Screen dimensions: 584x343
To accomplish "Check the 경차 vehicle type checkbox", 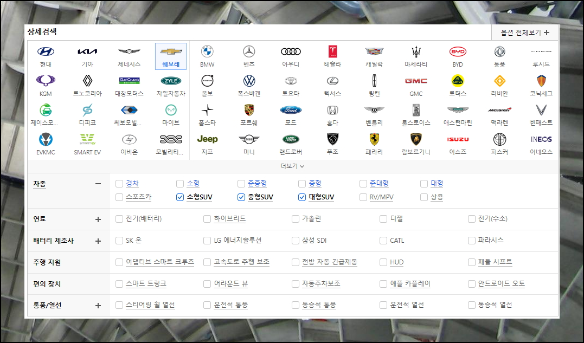I will pyautogui.click(x=119, y=183).
